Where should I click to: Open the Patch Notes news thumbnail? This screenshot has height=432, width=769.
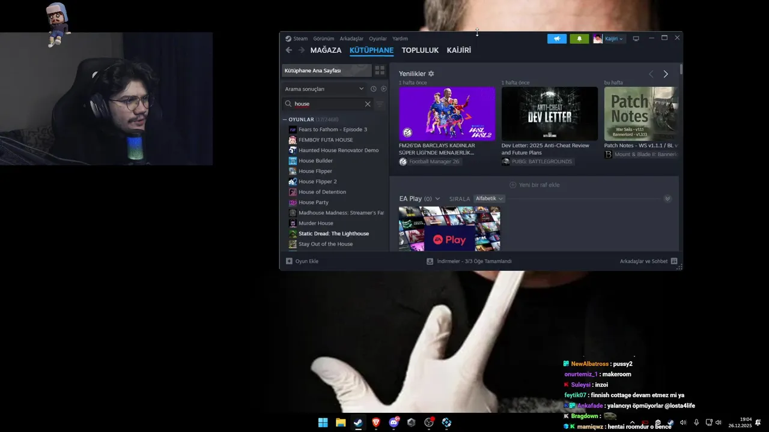point(641,114)
